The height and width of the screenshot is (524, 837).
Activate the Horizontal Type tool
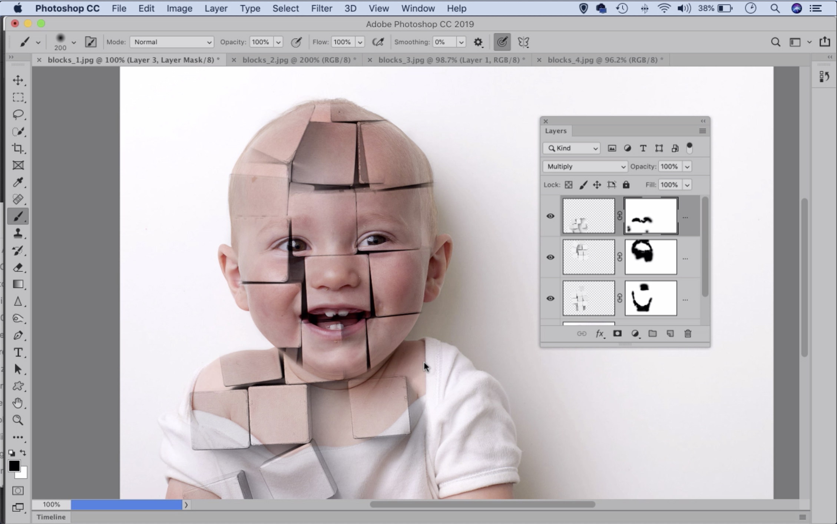pos(18,352)
